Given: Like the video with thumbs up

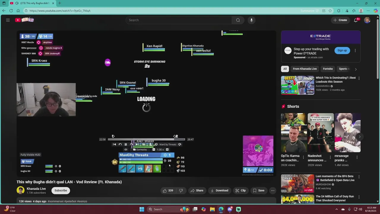Looking at the screenshot, I should pyautogui.click(x=168, y=191).
